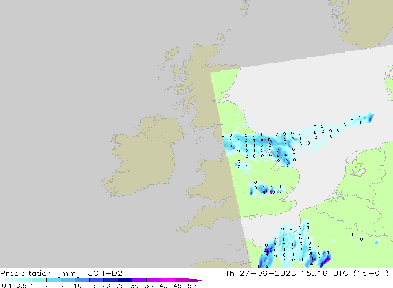Viewport: 393px width, 288px height.
Task: Select the (15+01) forecast offset label
Action: (x=371, y=273)
